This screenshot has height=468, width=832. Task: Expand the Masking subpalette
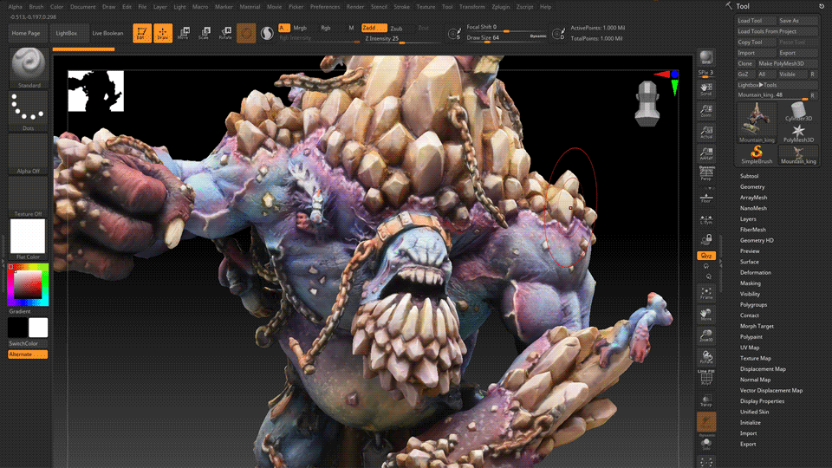coord(751,283)
